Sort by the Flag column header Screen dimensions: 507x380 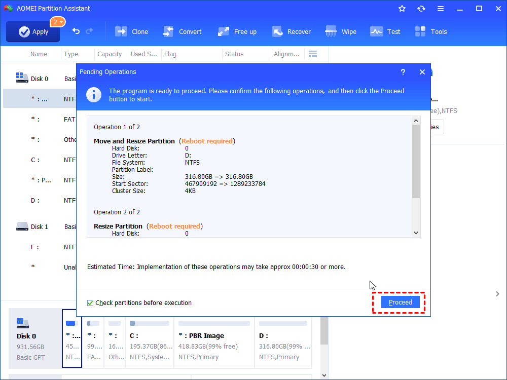170,54
